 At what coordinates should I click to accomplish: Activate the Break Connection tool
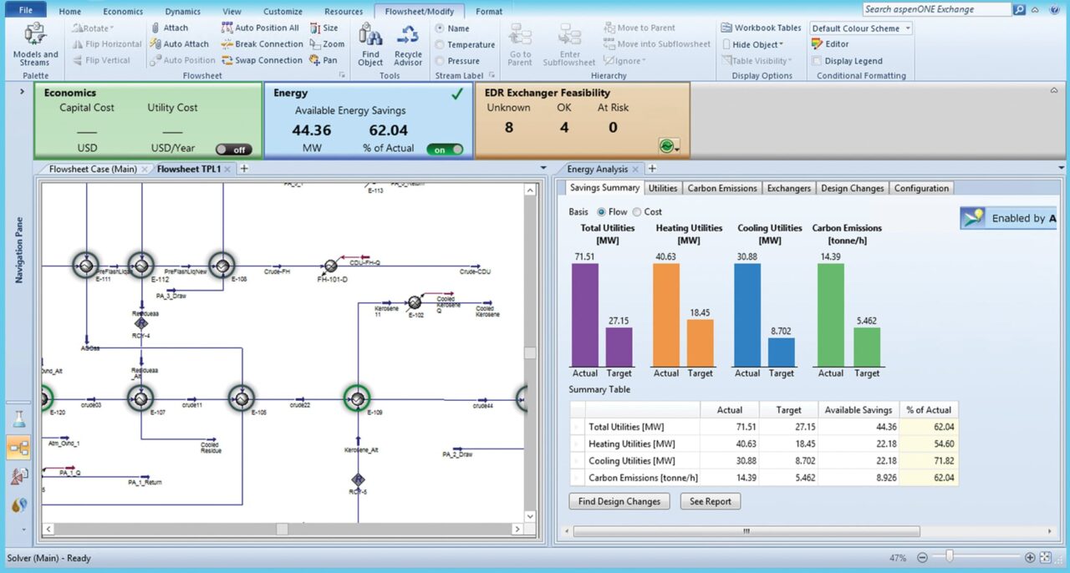(227, 43)
